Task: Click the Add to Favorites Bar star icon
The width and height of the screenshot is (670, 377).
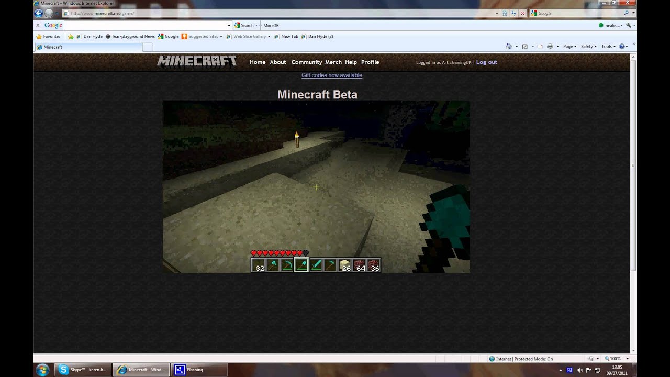Action: click(71, 37)
